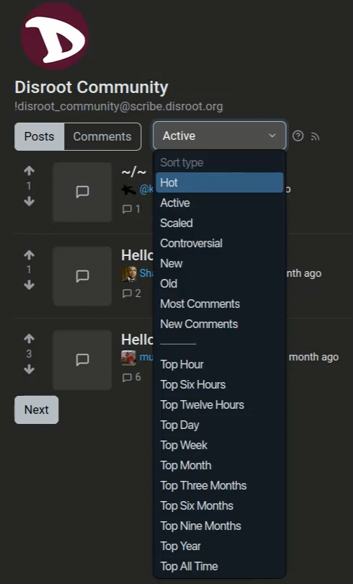Upvote the middle post with 2 comments

[29, 255]
